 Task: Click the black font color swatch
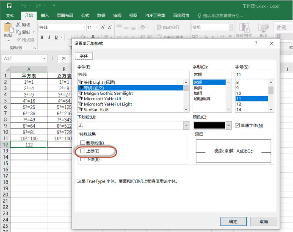tap(209, 125)
